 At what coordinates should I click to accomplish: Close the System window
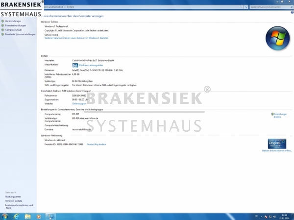tap(289, 1)
